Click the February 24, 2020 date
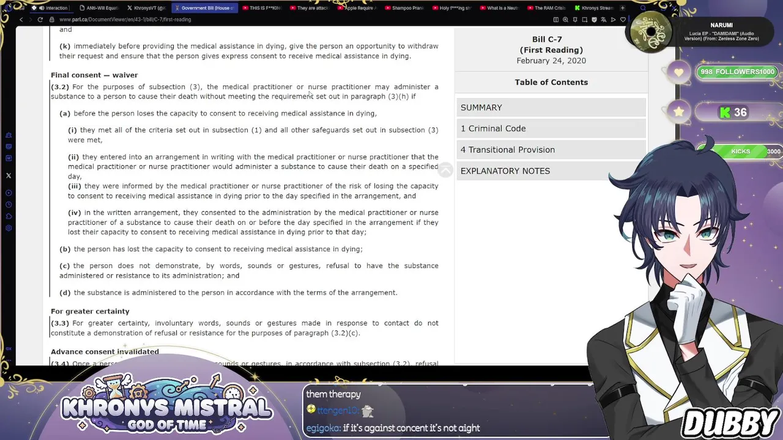 click(x=551, y=61)
